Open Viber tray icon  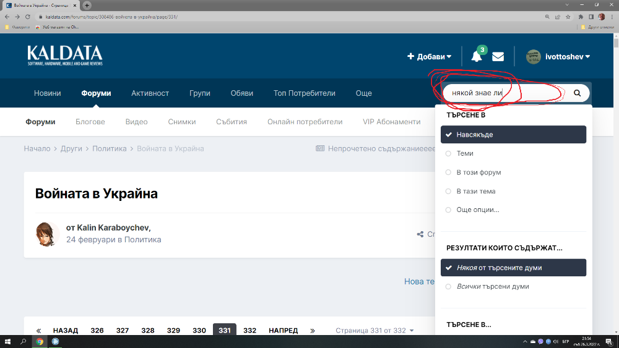(x=540, y=341)
